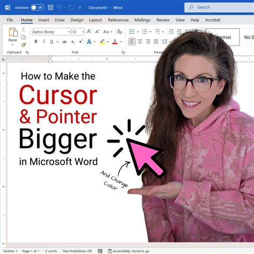Click Text Predictions: Off status
Image resolution: width=254 pixels, height=254 pixels.
click(77, 251)
